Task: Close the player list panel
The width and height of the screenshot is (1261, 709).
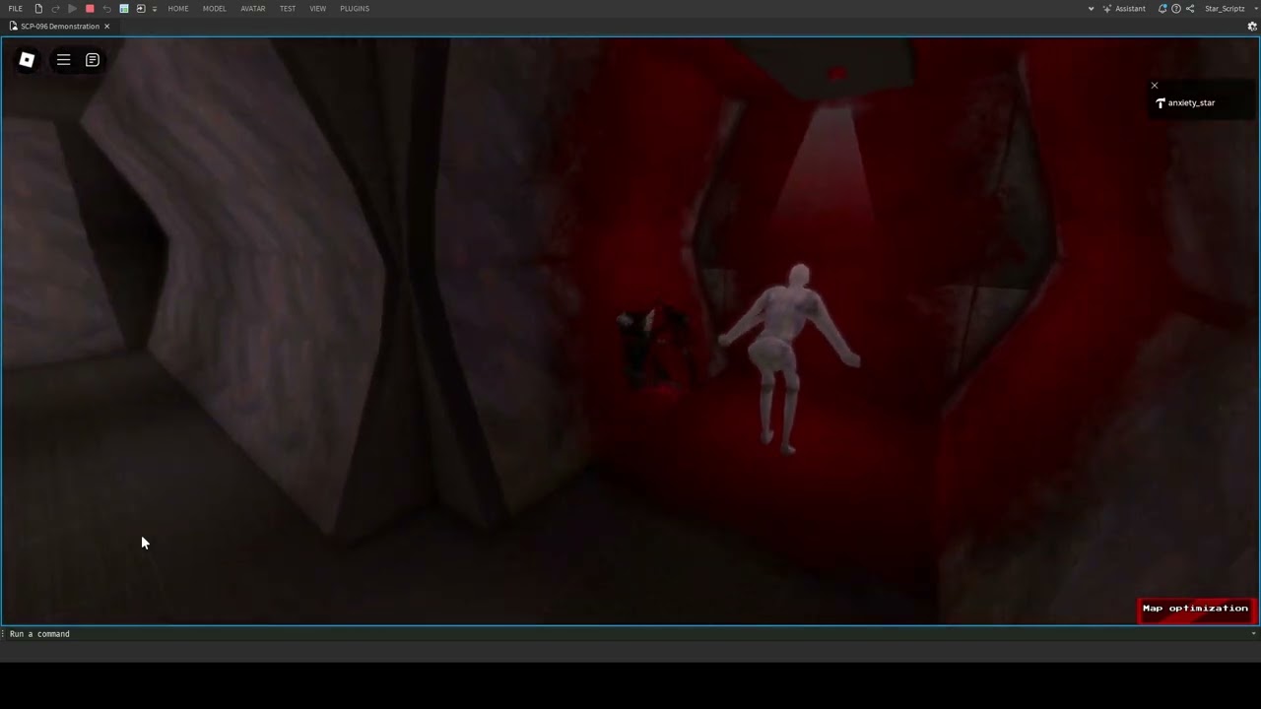Action: 1155,86
